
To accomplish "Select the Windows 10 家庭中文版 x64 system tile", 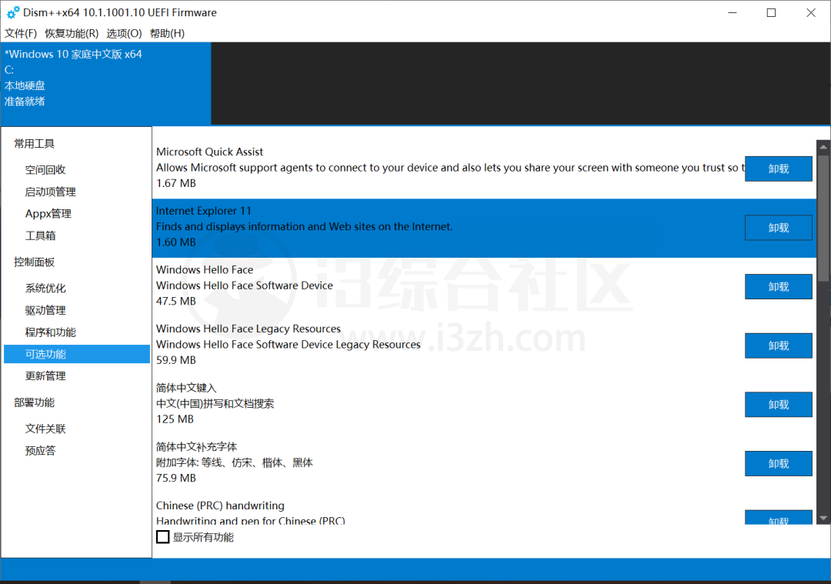I will [x=106, y=84].
